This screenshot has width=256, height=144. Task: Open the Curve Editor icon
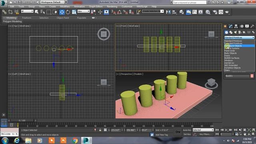click(194, 12)
